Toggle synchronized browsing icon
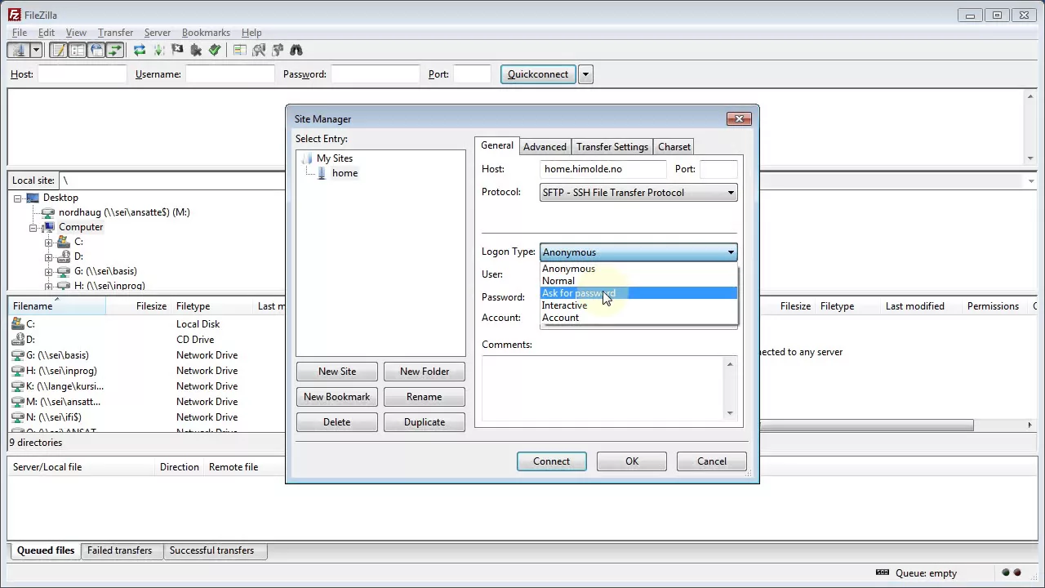The image size is (1045, 588). (278, 50)
